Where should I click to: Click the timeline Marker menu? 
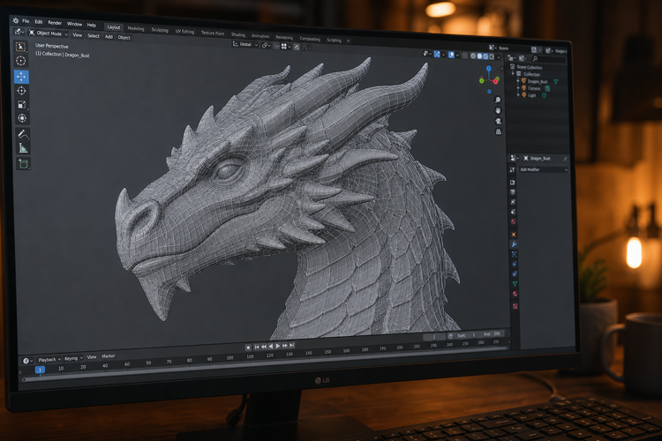tap(108, 356)
